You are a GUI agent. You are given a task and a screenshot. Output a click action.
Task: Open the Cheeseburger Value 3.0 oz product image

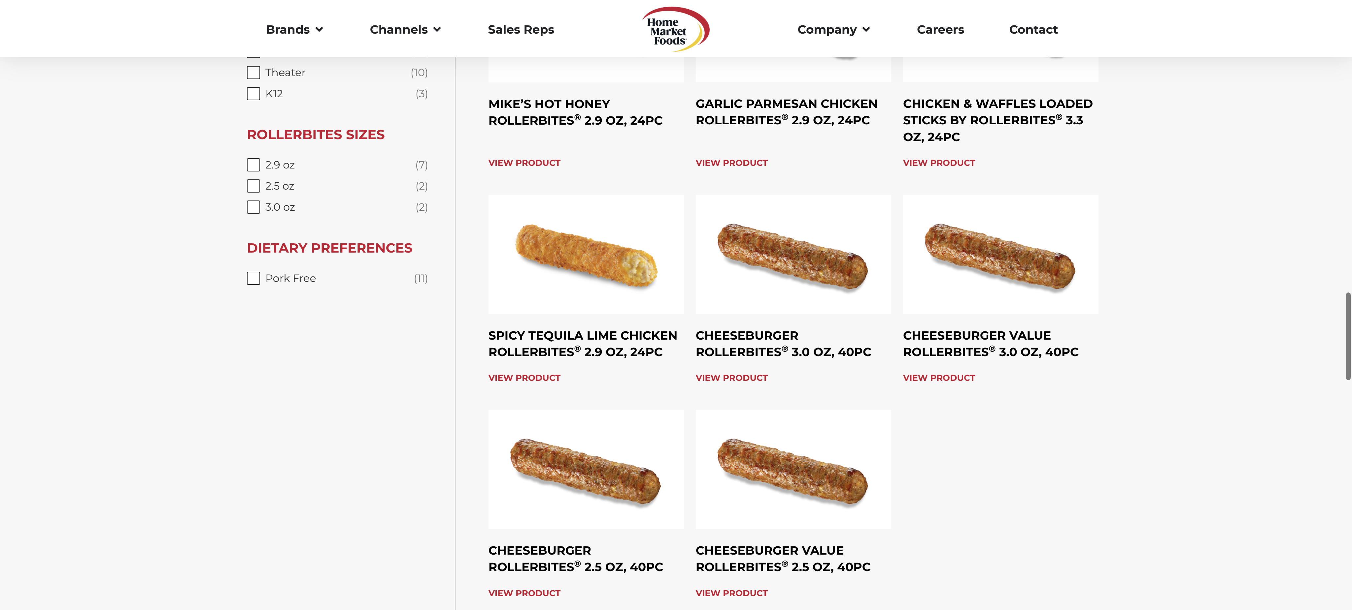pyautogui.click(x=1000, y=255)
